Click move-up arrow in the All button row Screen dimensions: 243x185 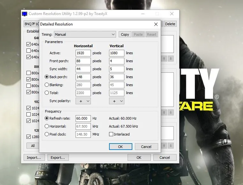click(164, 146)
